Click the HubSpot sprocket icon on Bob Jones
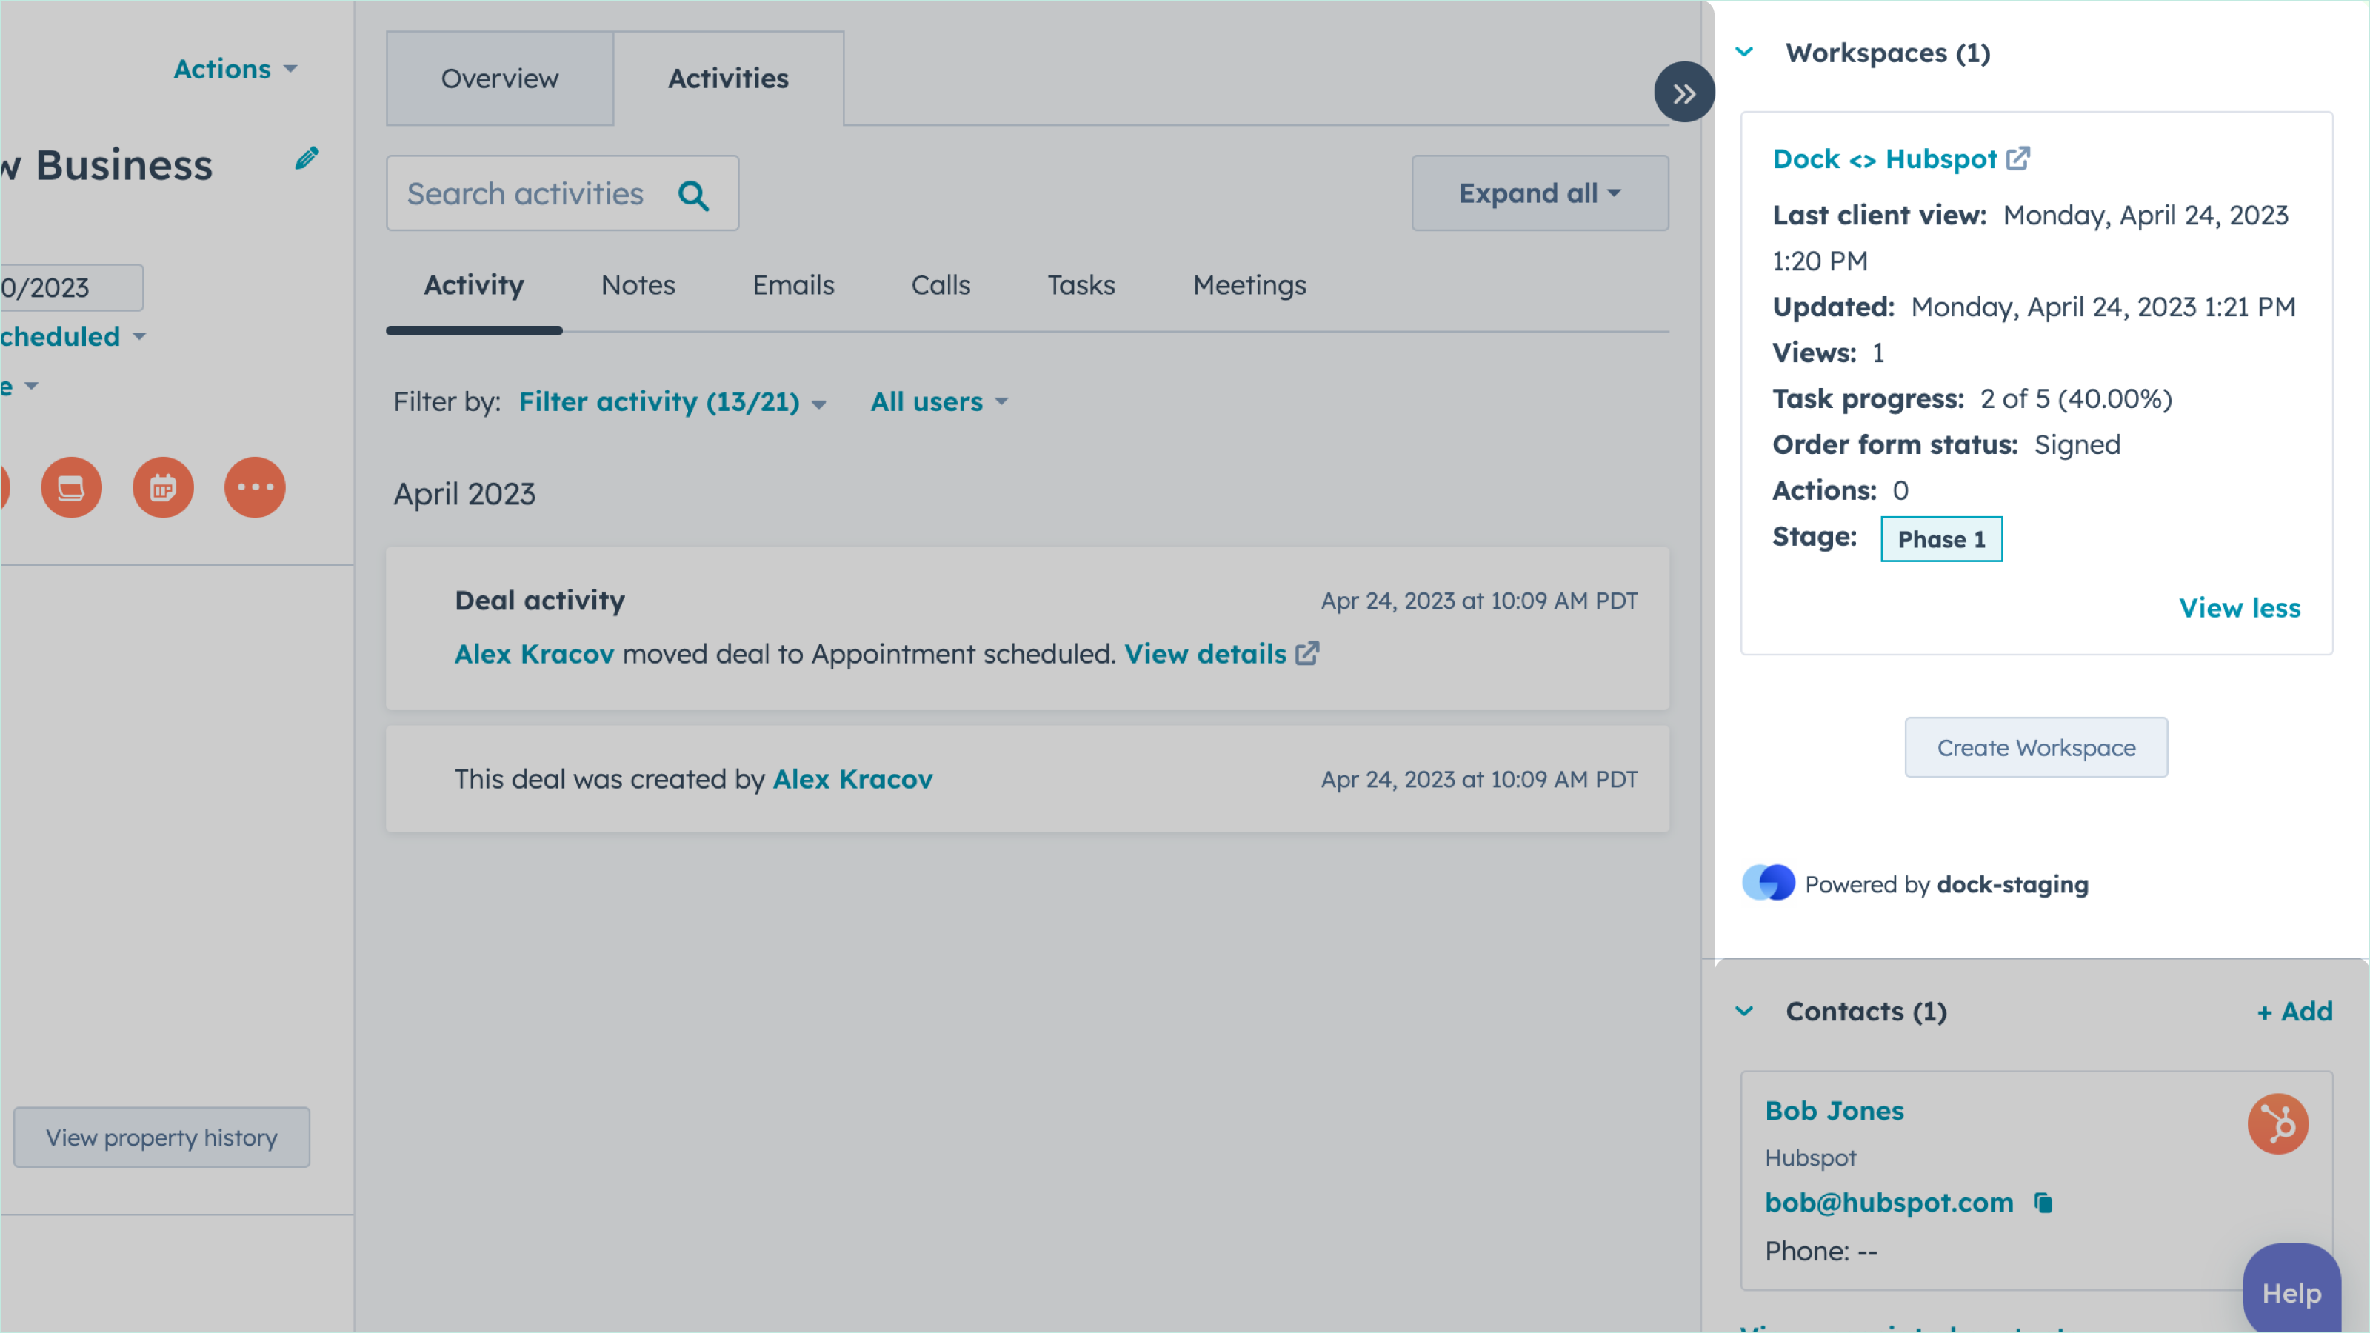Image resolution: width=2370 pixels, height=1333 pixels. tap(2277, 1123)
